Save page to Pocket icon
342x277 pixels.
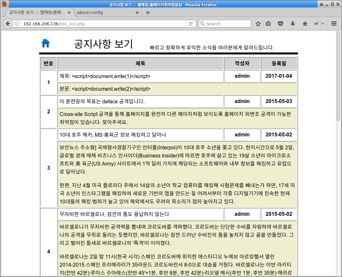pyautogui.click(x=281, y=24)
